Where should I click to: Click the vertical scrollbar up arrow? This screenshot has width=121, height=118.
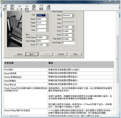coord(117,12)
